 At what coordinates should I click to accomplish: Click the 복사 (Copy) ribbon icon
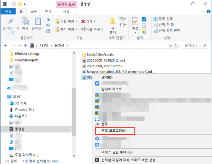25,21
